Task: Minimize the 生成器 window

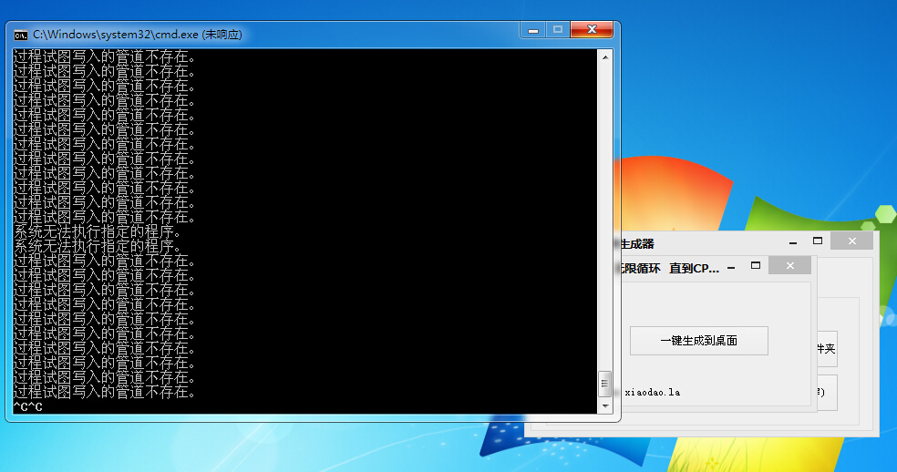Action: coord(793,242)
